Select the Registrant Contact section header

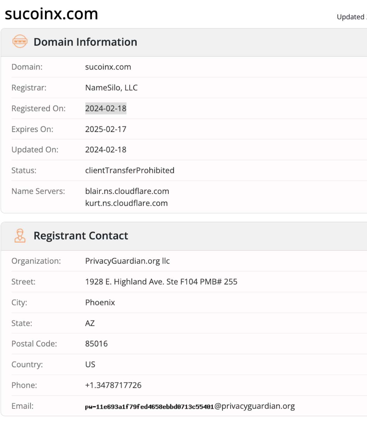click(81, 235)
